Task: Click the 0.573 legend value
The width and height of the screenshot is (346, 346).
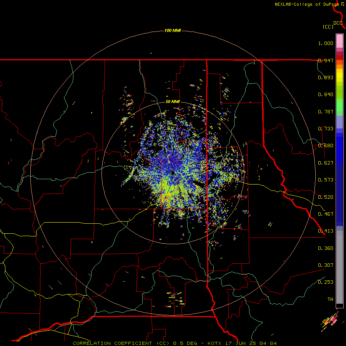Action: coord(326,180)
